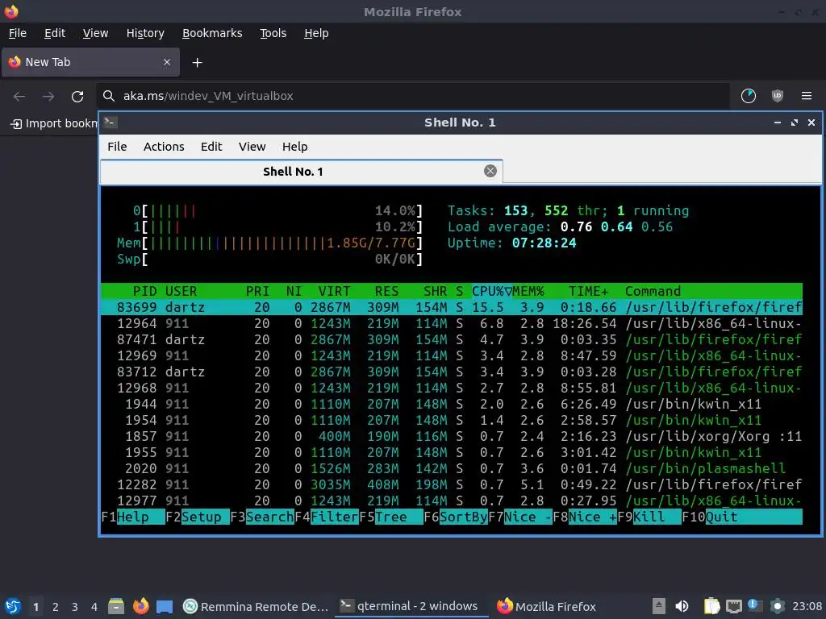Open Firefox File menu
Viewport: 826px width, 619px height.
(18, 33)
